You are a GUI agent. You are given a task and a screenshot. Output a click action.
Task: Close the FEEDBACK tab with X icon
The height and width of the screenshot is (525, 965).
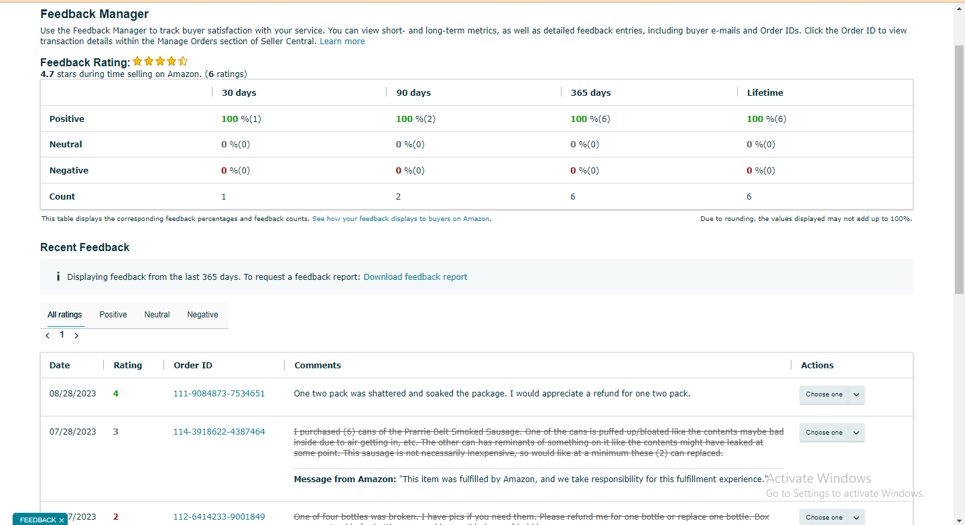pos(61,520)
